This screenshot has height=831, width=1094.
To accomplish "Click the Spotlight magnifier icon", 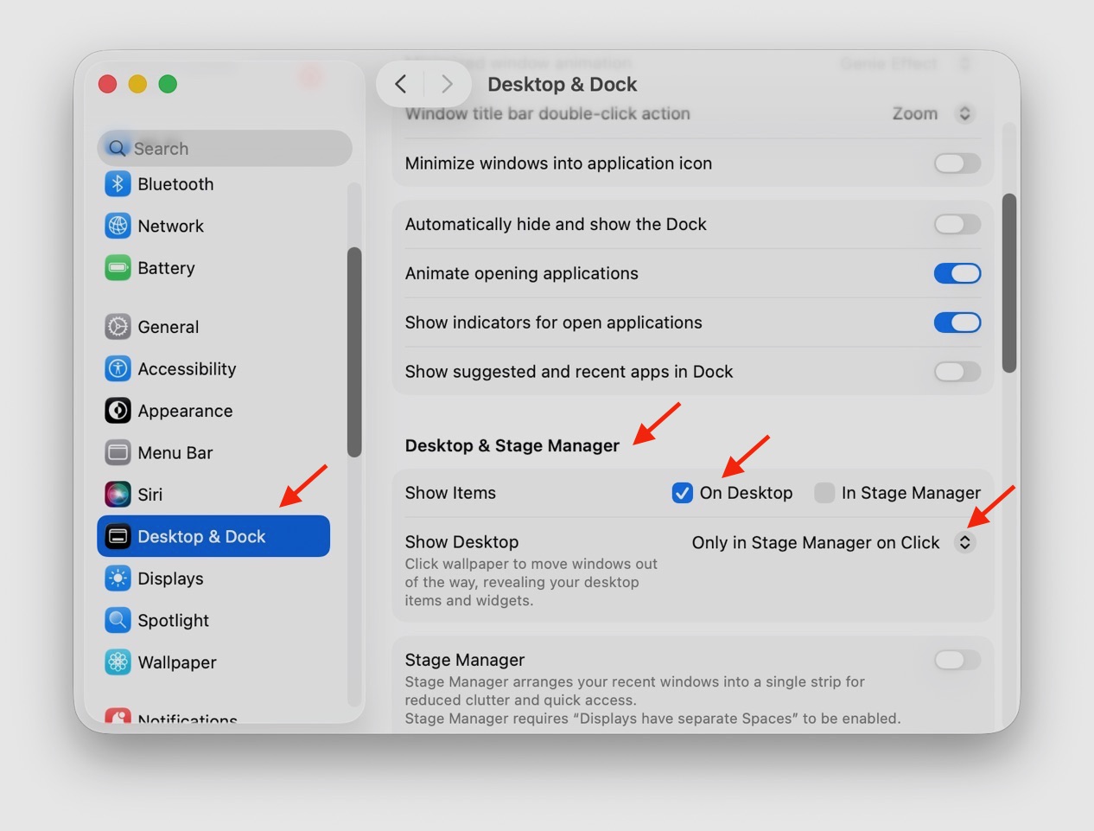I will [x=118, y=620].
